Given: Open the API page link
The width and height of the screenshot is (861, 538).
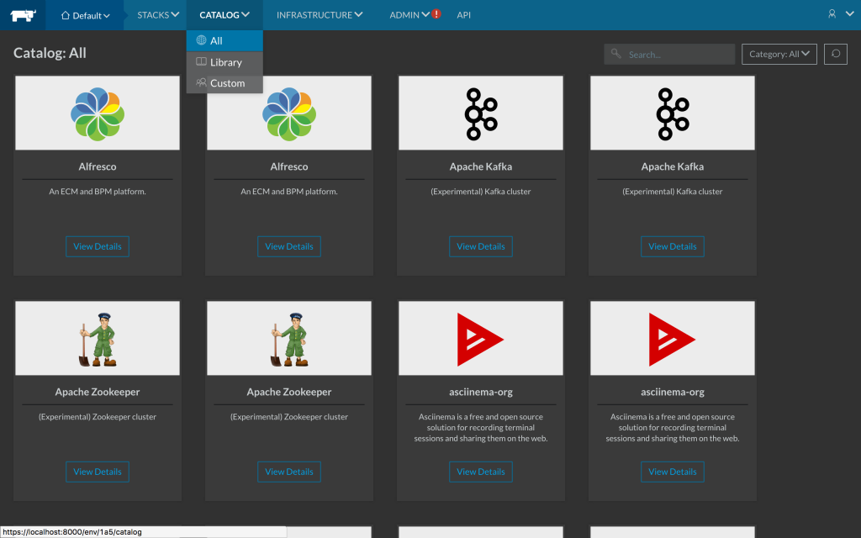Looking at the screenshot, I should pyautogui.click(x=463, y=15).
